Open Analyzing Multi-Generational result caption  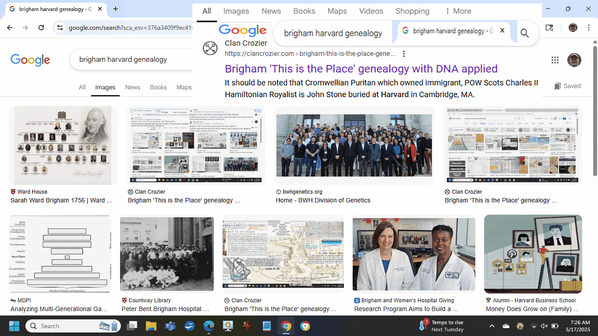(59, 309)
